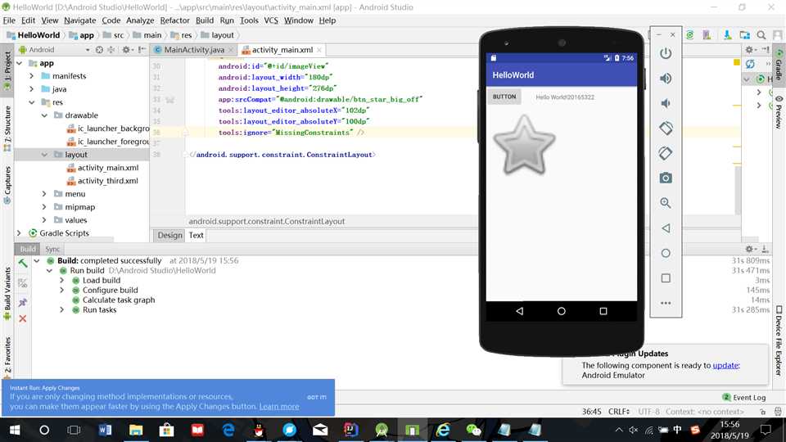Expand the Load build step
Viewport: 786px width, 442px height.
[61, 280]
